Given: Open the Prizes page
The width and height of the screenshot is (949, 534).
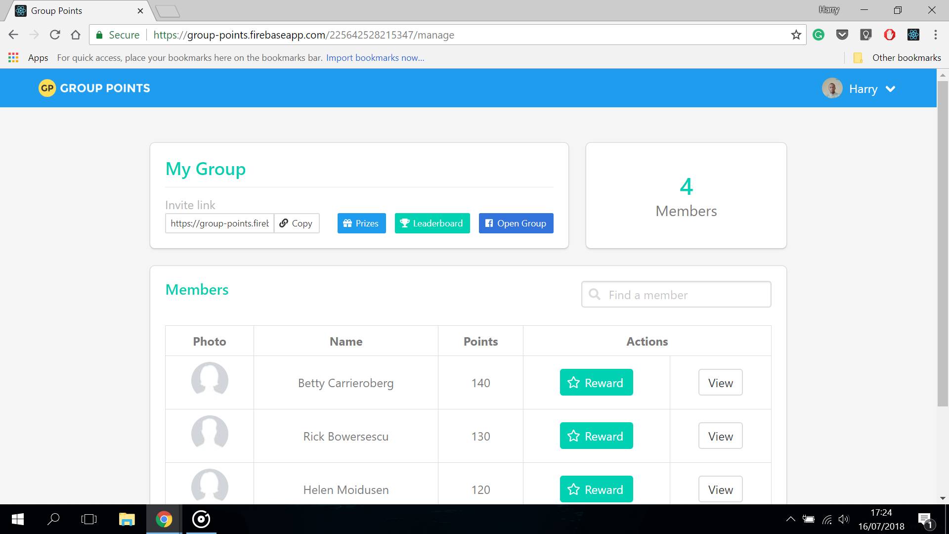Looking at the screenshot, I should coord(361,223).
